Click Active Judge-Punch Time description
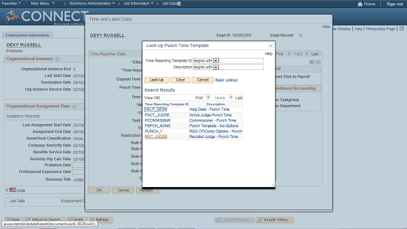Screen dimensions: 407x229 [210, 115]
